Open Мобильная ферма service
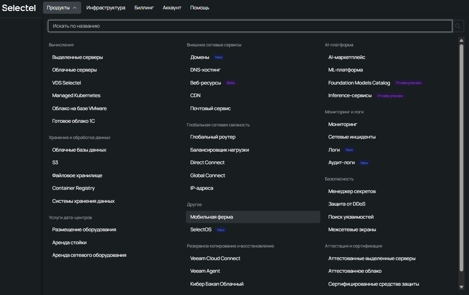 coord(212,217)
